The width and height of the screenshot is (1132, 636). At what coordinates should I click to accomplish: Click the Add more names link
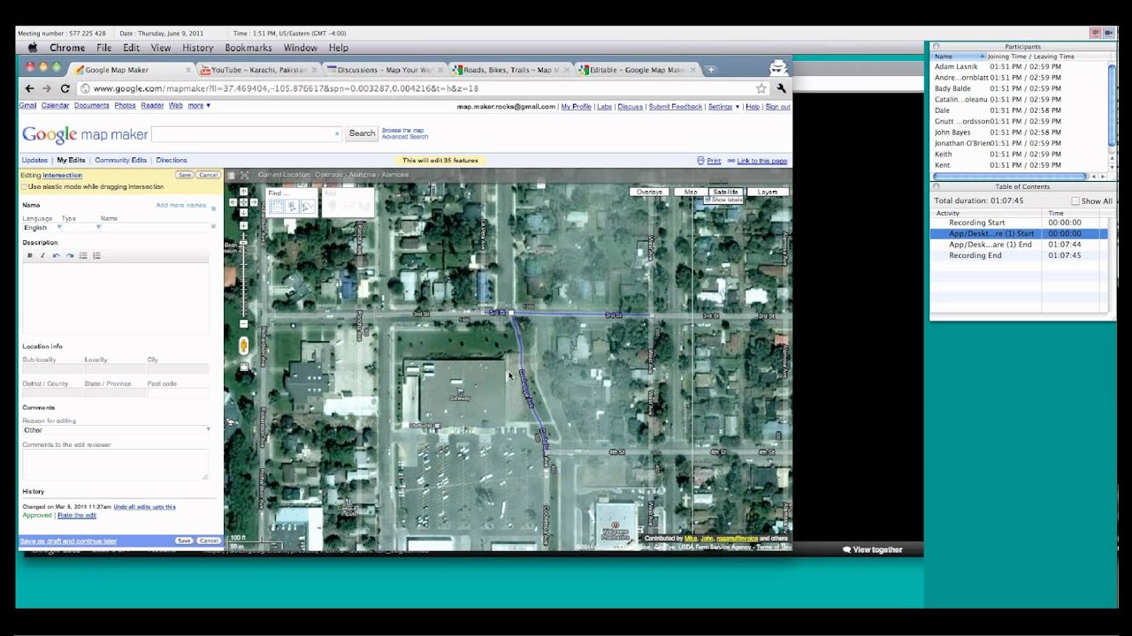181,205
